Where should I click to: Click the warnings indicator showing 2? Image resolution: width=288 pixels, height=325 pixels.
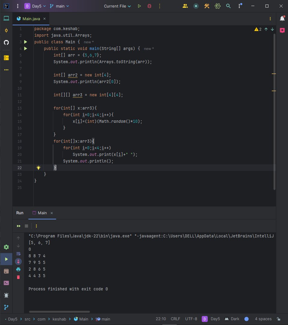point(258,29)
